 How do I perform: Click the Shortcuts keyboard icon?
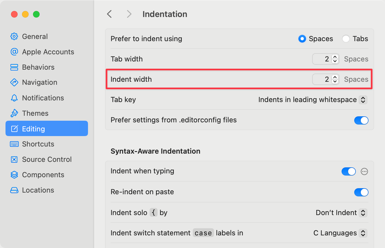pyautogui.click(x=14, y=144)
